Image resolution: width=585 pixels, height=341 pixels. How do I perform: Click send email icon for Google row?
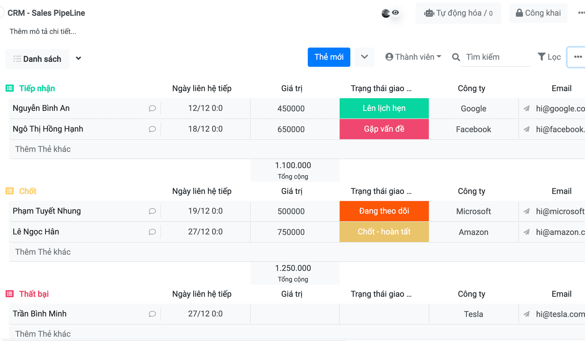(x=526, y=108)
